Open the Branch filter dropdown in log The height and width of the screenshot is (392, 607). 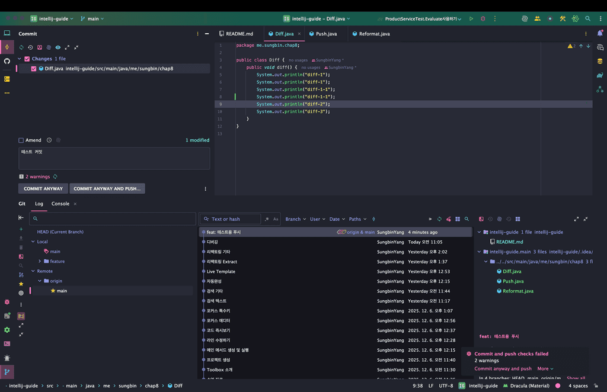pyautogui.click(x=295, y=219)
